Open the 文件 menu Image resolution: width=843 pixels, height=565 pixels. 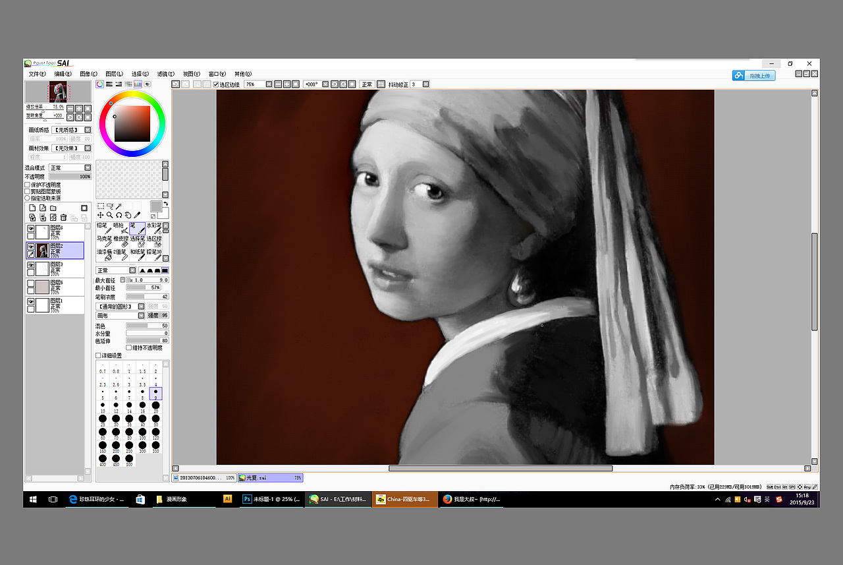[37, 74]
